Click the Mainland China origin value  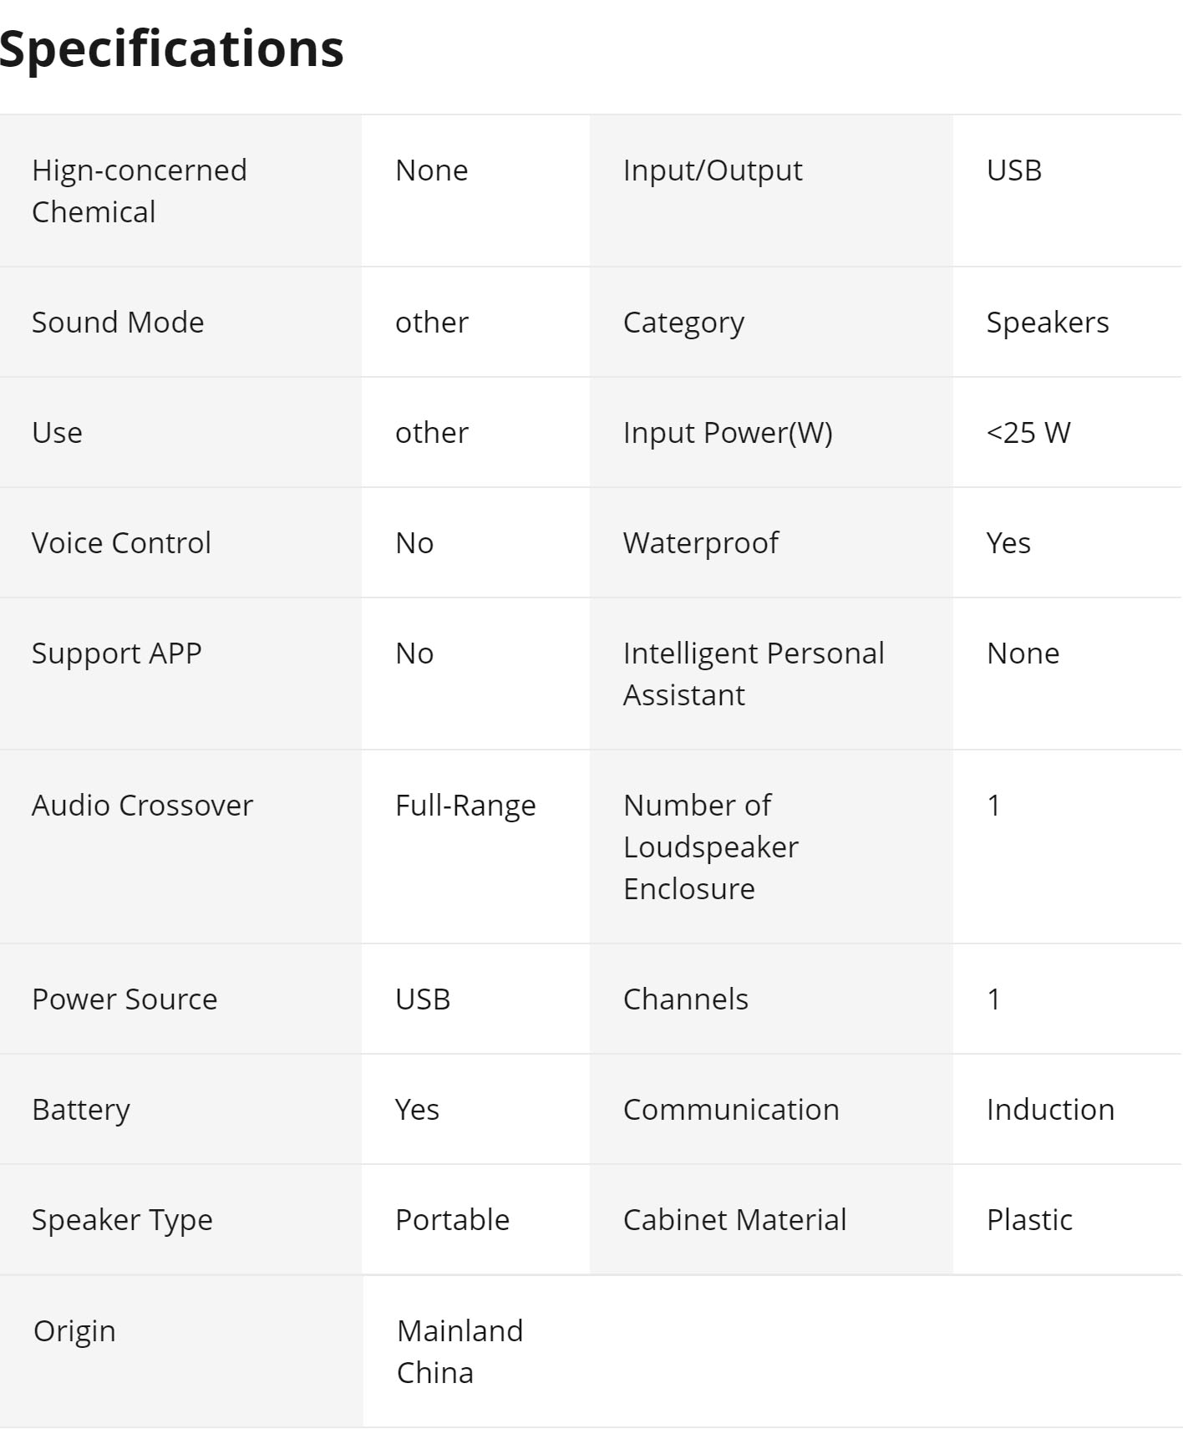(x=459, y=1352)
